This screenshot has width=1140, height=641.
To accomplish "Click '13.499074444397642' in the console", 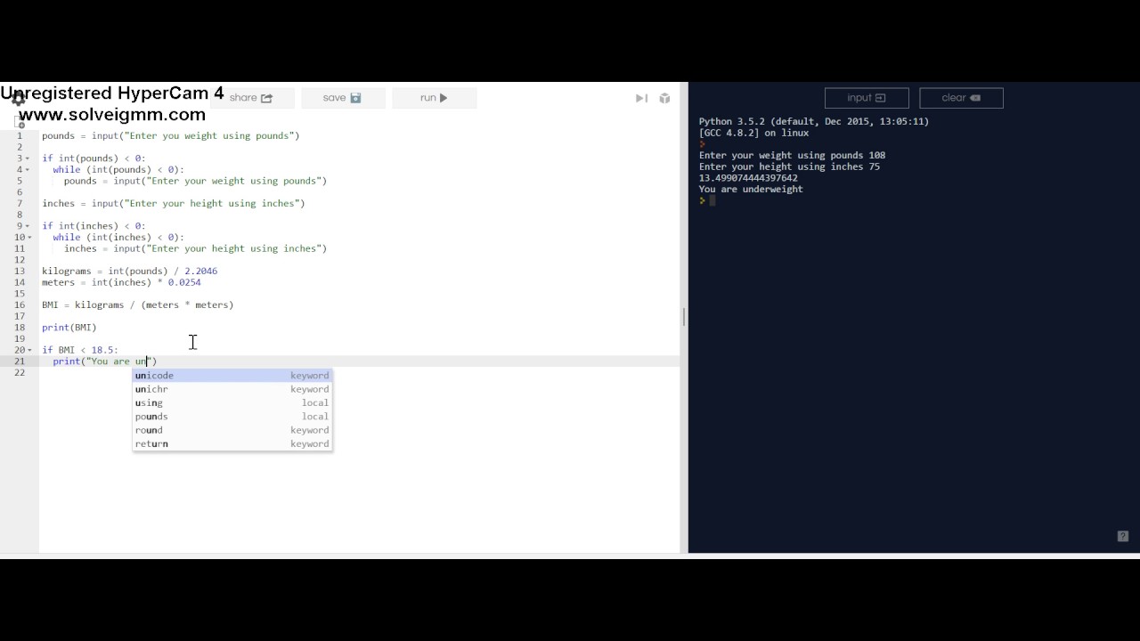I will (748, 178).
